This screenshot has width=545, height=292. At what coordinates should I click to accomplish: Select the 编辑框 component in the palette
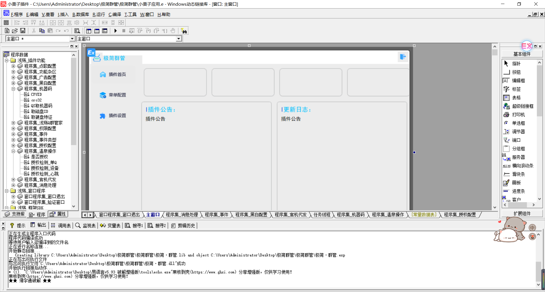(518, 81)
